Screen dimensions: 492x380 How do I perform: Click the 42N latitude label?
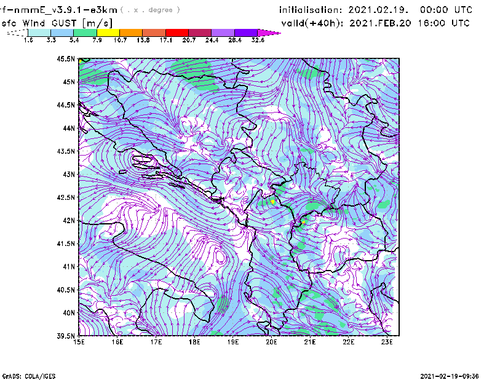69,221
